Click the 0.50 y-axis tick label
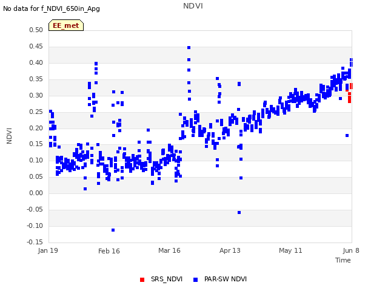388x291 pixels. click(36, 30)
